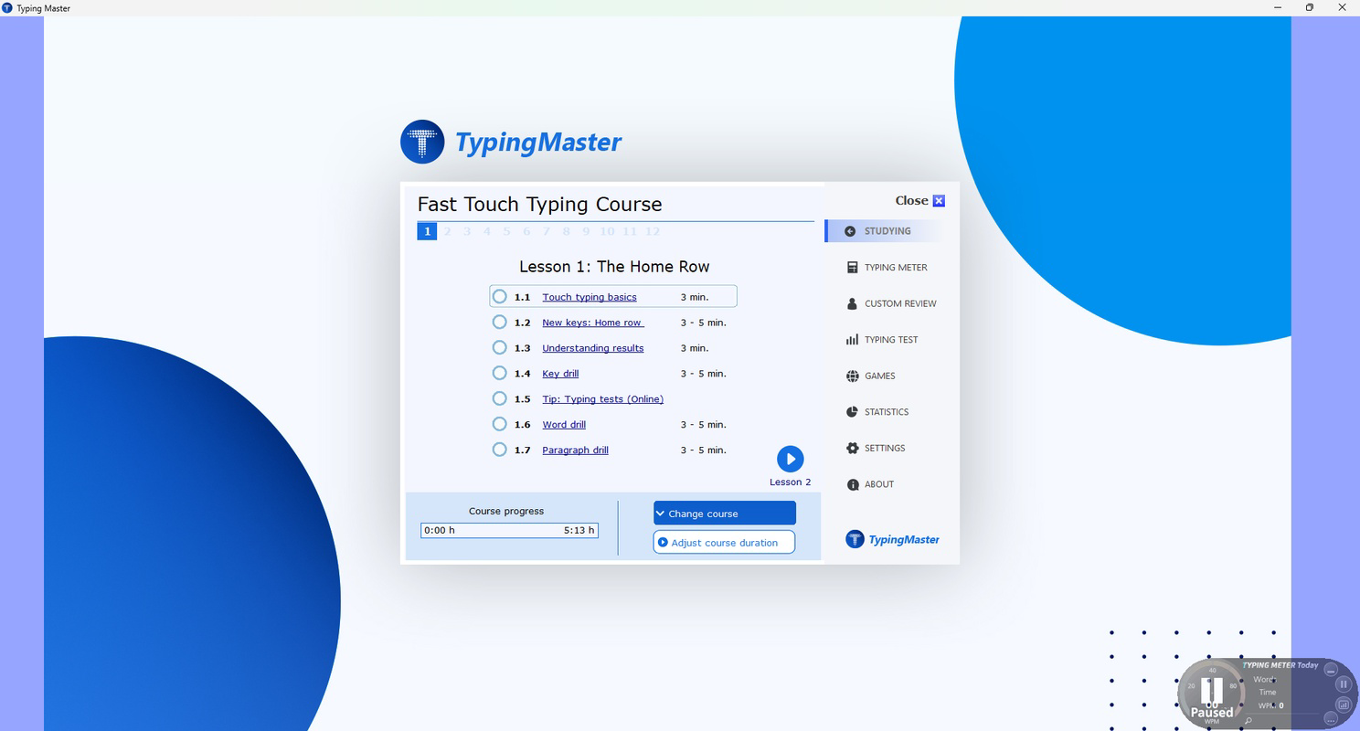
Task: Click the TypingMaster logo in the sidebar
Action: [892, 539]
